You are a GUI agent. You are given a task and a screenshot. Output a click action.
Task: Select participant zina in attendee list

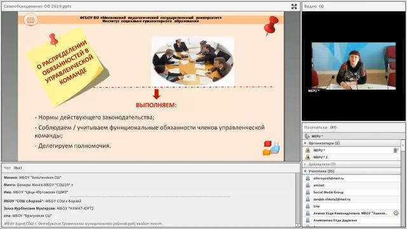352,206
